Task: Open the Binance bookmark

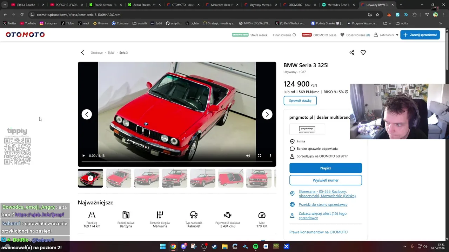Action: pyautogui.click(x=100, y=23)
